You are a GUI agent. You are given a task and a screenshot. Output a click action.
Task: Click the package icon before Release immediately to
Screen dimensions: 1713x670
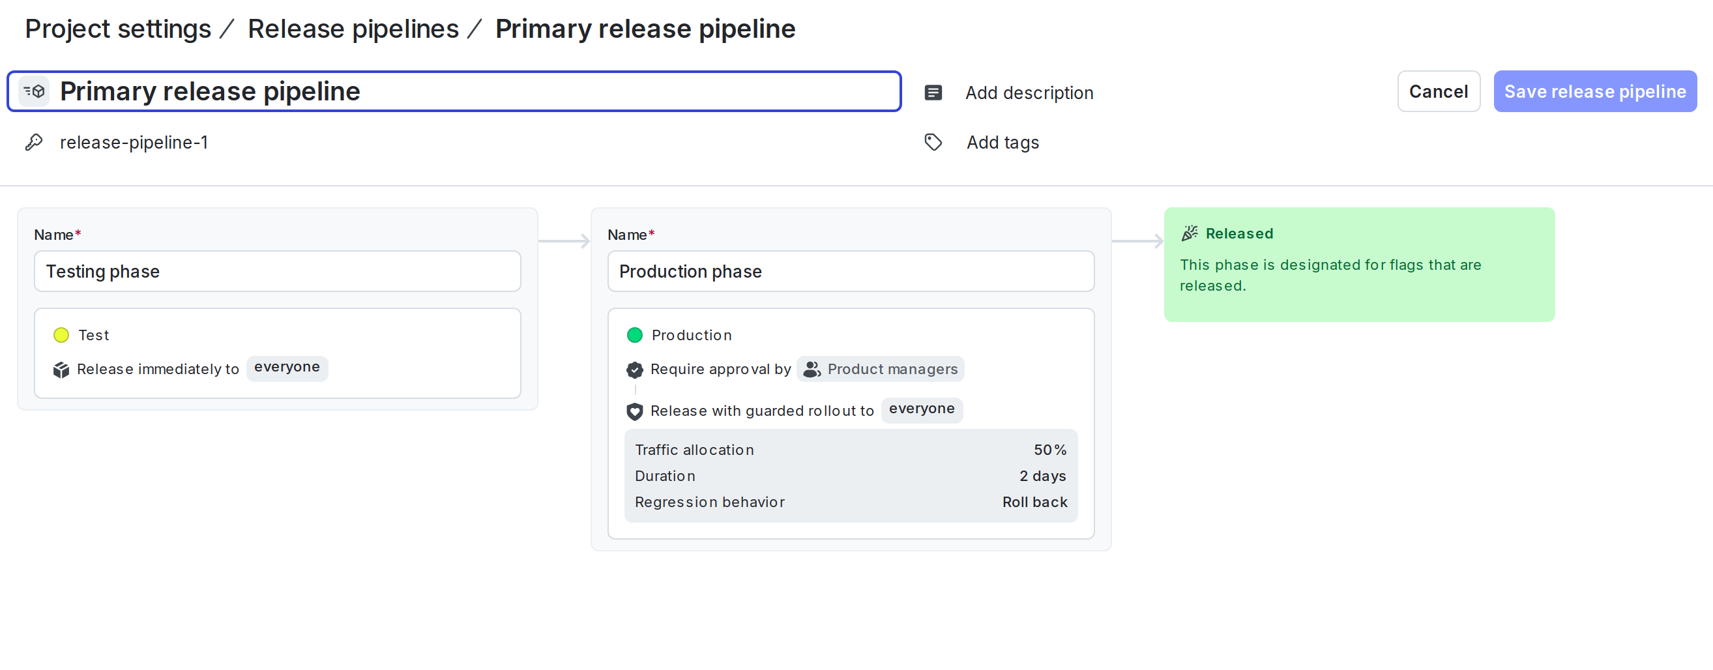tap(61, 370)
